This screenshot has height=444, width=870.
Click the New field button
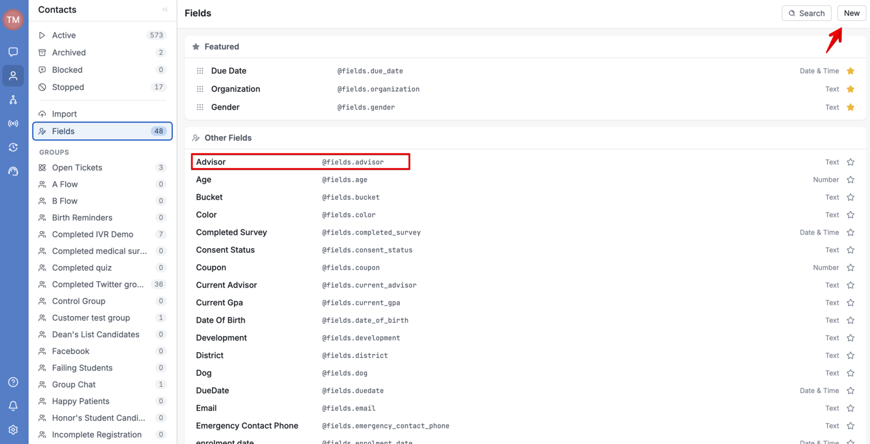852,13
